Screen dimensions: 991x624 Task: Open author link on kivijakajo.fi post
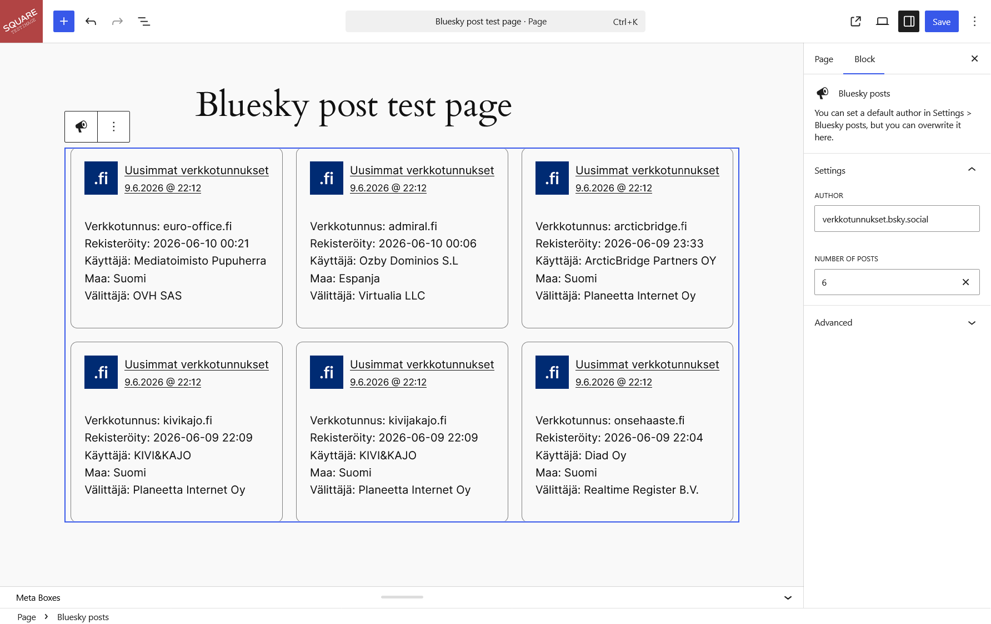pyautogui.click(x=422, y=364)
